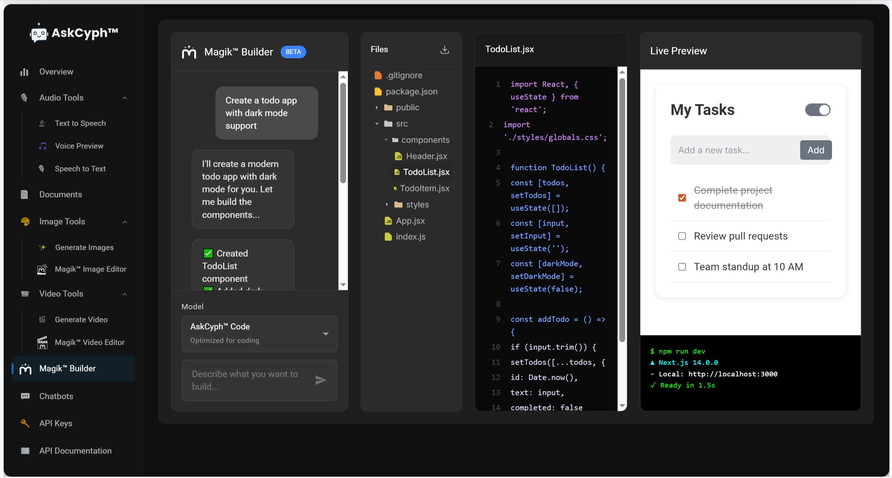Collapse the Audio Tools section

pos(124,98)
